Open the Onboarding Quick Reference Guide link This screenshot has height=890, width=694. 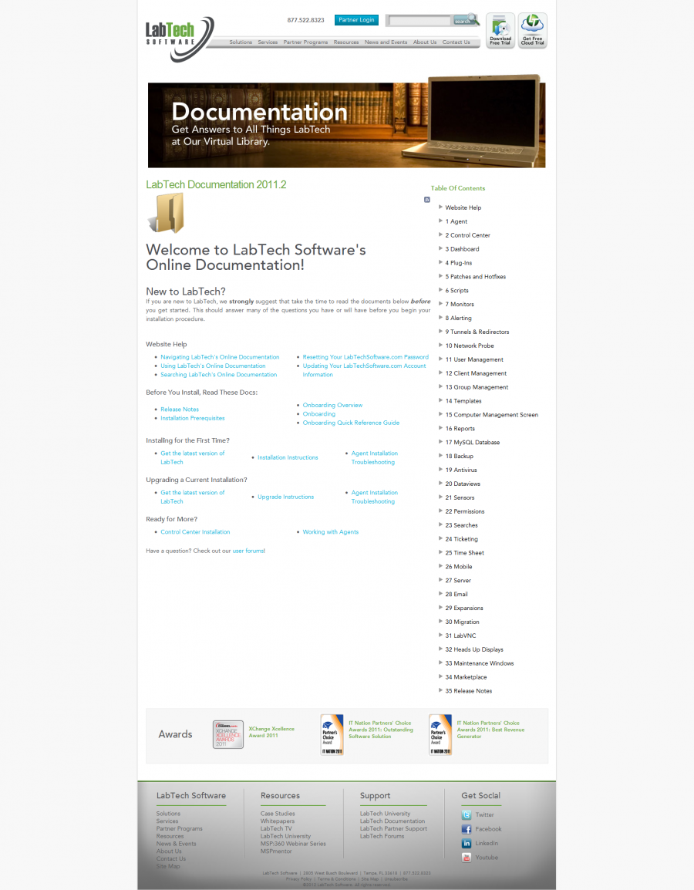(352, 423)
